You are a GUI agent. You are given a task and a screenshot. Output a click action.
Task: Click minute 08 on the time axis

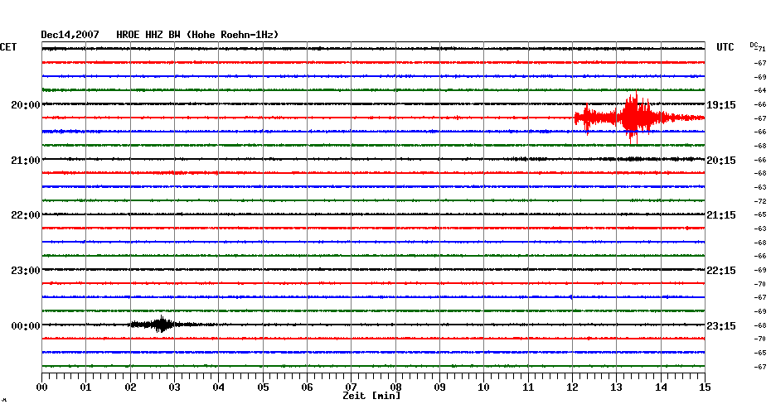pos(395,387)
